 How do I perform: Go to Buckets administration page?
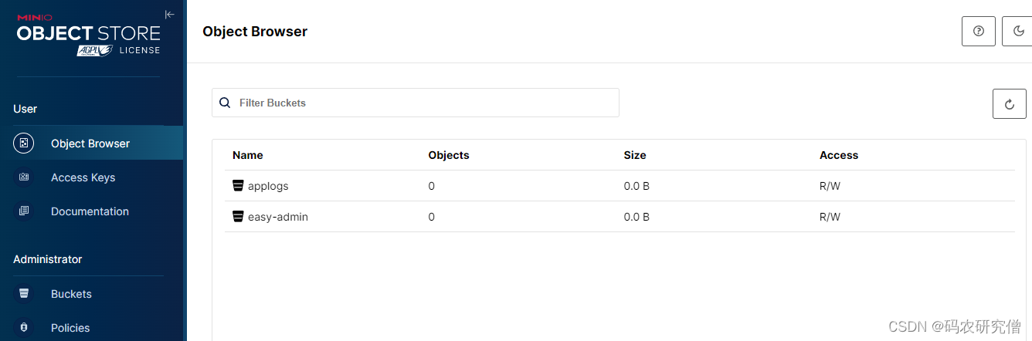click(x=71, y=294)
